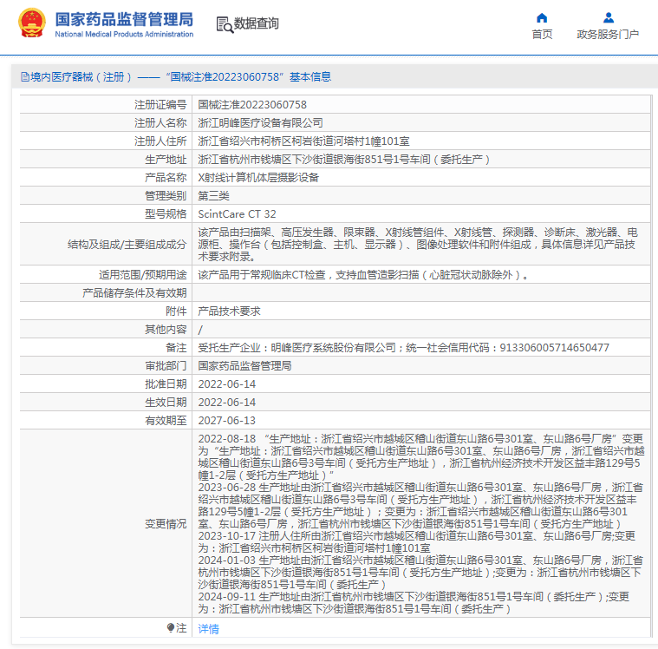
Task: Select 批准日期 value 2022-06-14
Action: click(226, 384)
